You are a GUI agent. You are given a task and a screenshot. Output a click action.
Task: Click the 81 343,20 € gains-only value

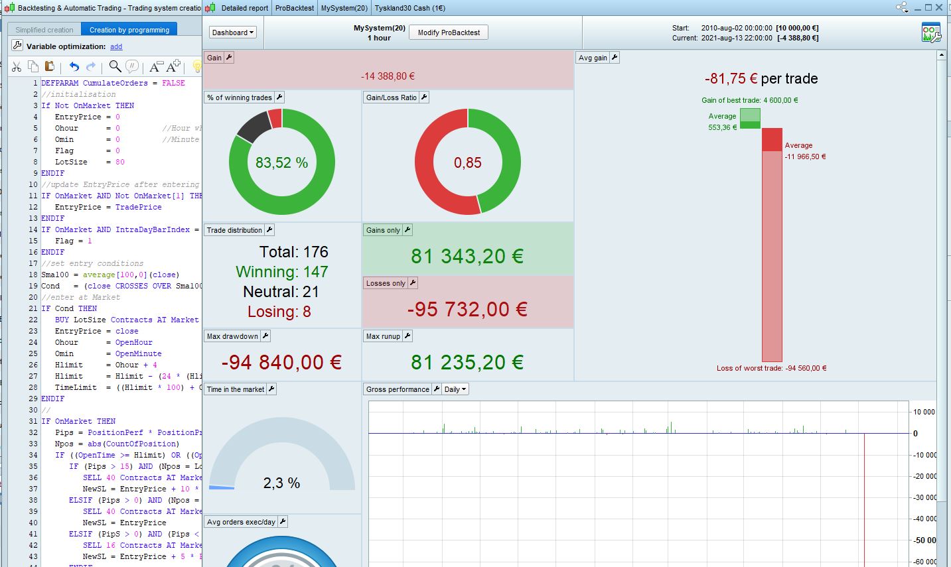pyautogui.click(x=467, y=256)
